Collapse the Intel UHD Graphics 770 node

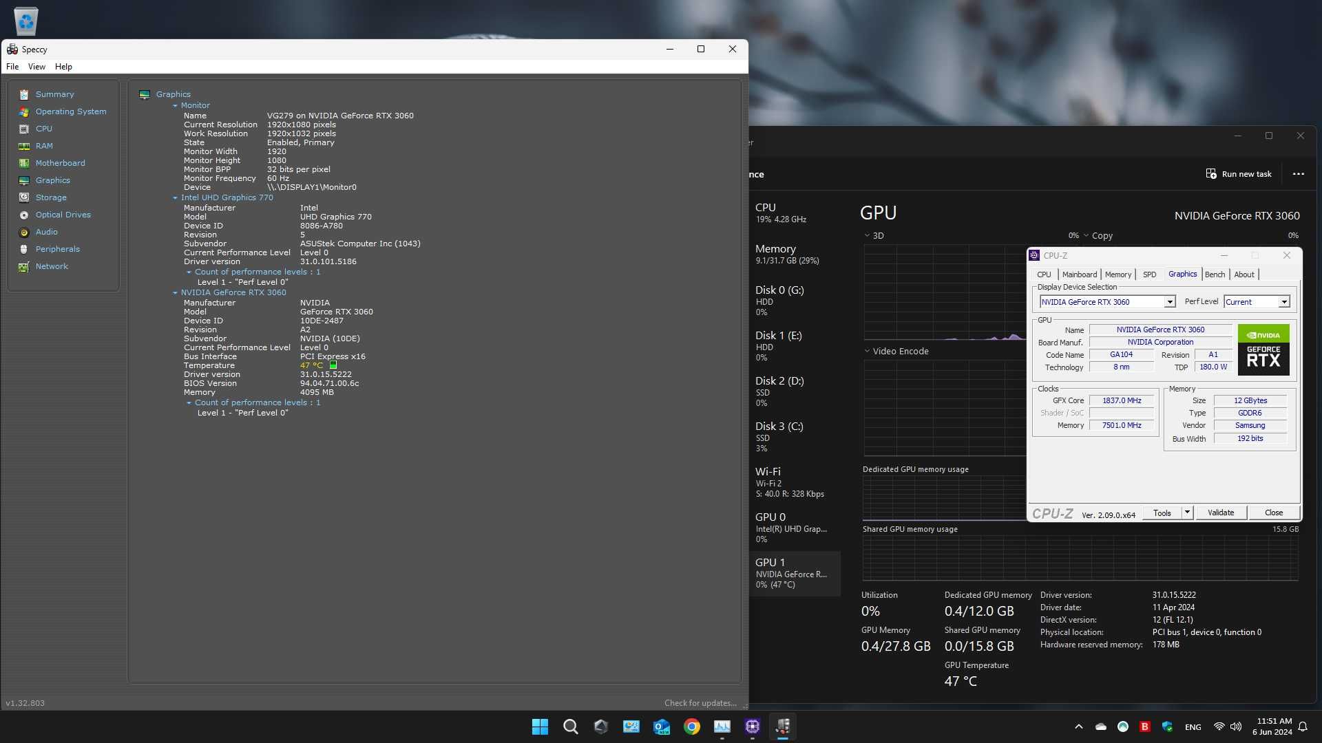point(175,198)
